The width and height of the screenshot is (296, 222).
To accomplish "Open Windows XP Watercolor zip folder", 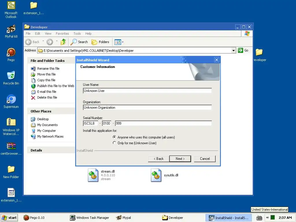I will point(11,127).
